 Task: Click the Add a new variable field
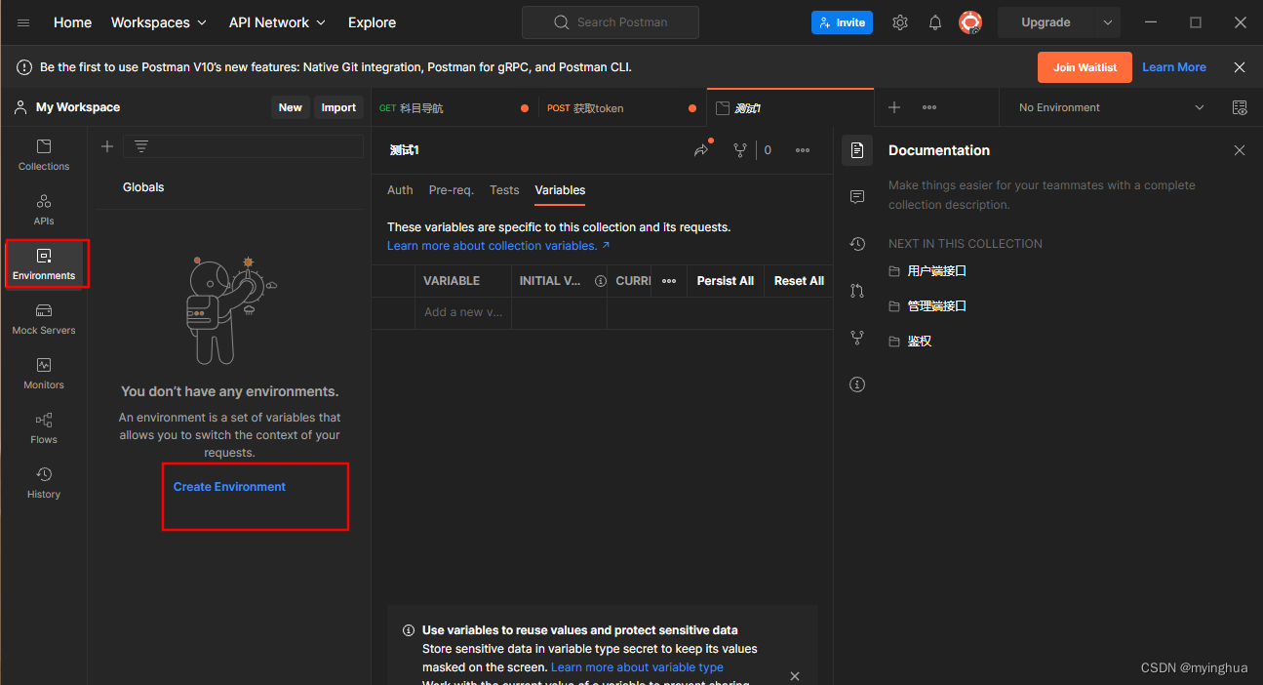tap(463, 312)
